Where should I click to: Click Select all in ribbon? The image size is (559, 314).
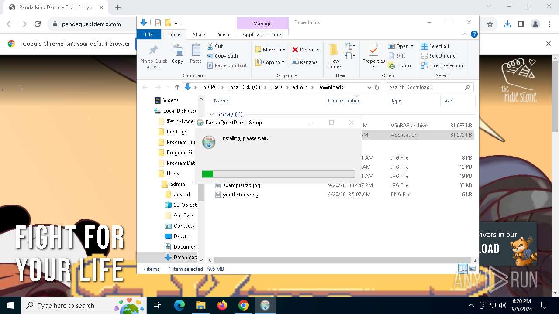click(x=435, y=46)
